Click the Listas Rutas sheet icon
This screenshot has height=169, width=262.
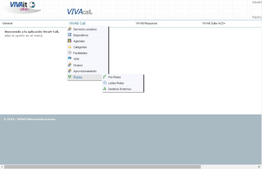point(105,83)
